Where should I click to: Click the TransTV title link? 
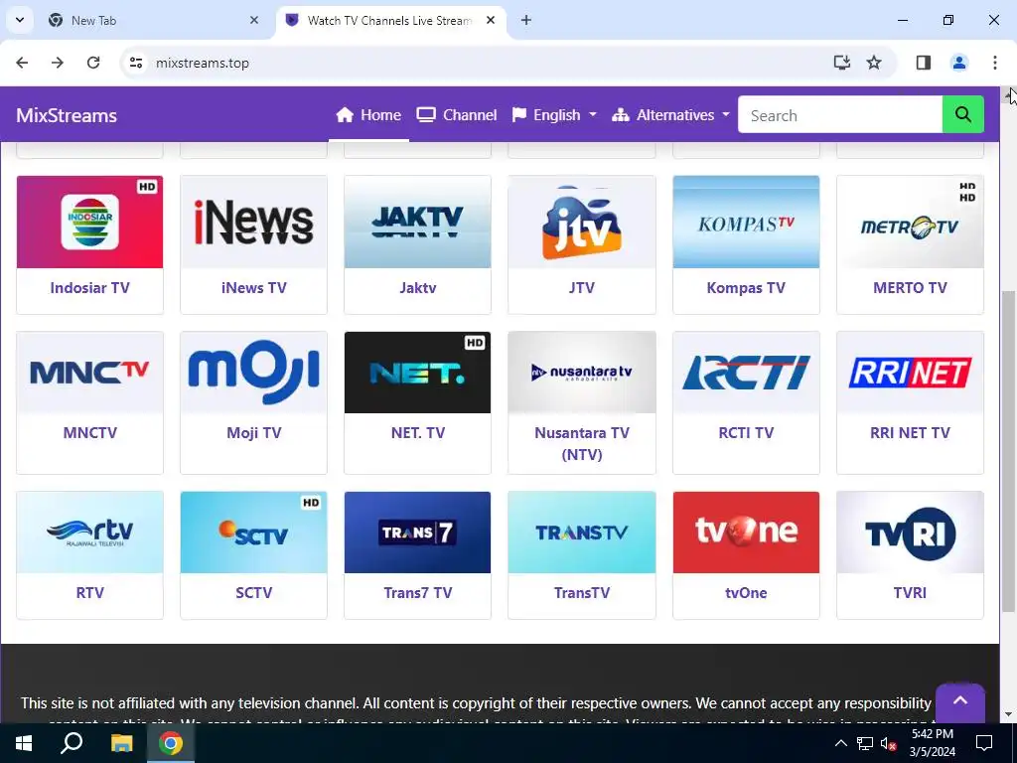point(582,592)
